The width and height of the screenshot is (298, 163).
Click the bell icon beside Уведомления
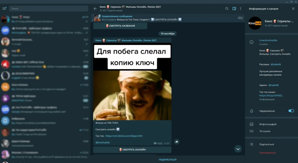click(x=251, y=111)
